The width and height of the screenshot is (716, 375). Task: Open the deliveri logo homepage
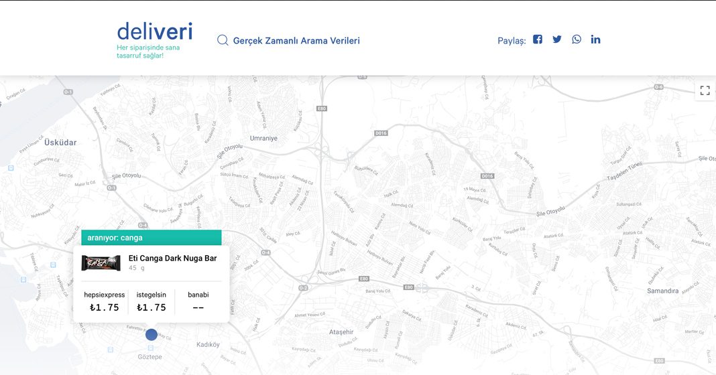[x=155, y=31]
